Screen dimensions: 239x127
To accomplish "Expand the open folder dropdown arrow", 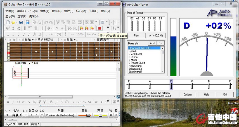I will pos(17,23).
